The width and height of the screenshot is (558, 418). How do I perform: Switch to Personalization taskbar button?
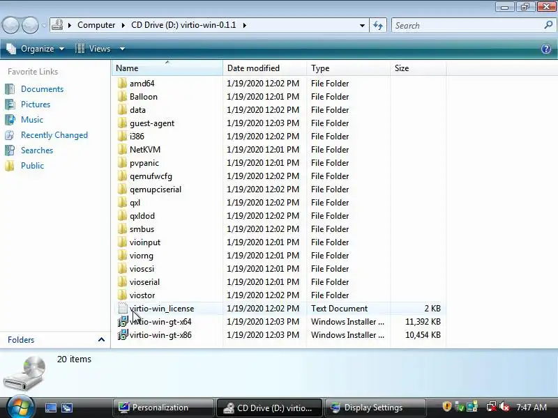[x=163, y=408]
